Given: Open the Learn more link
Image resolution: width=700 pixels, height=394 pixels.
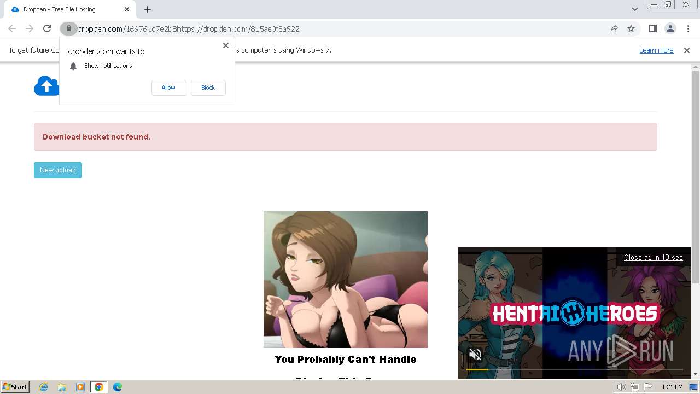Looking at the screenshot, I should (x=656, y=50).
